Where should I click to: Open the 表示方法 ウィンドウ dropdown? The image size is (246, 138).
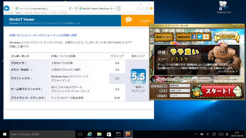point(180,96)
